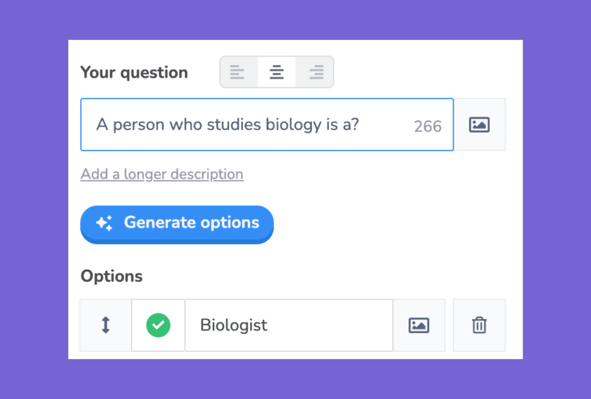This screenshot has width=591, height=399.
Task: Toggle the green correct-answer checkmark for Biologist
Action: click(x=158, y=325)
